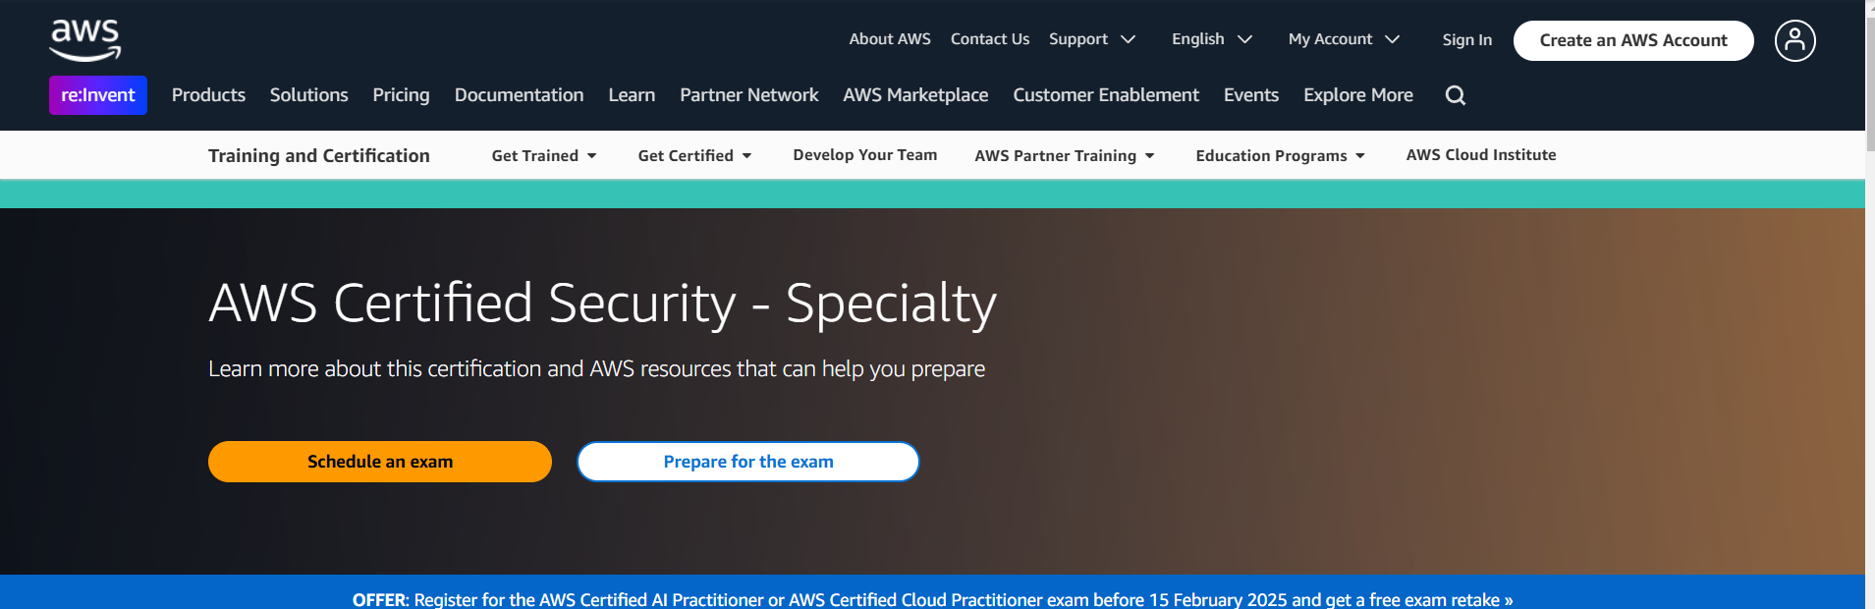Viewport: 1875px width, 609px height.
Task: Open the free exam retake offer link
Action: coord(932,599)
